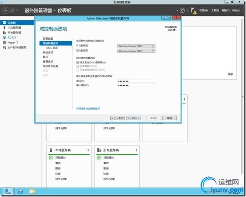Image resolution: width=246 pixels, height=197 pixels.
Task: Click the back arrow in Server Manager header
Action: point(5,11)
